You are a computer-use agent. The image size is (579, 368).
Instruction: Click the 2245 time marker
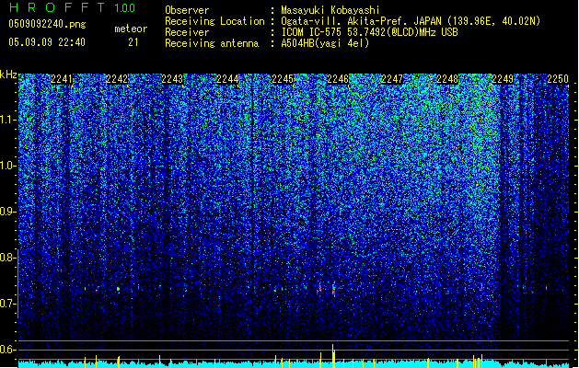click(283, 78)
